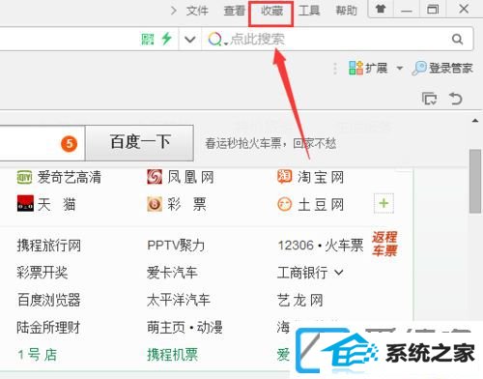Click the 凤凰网 red swirl icon

155,177
